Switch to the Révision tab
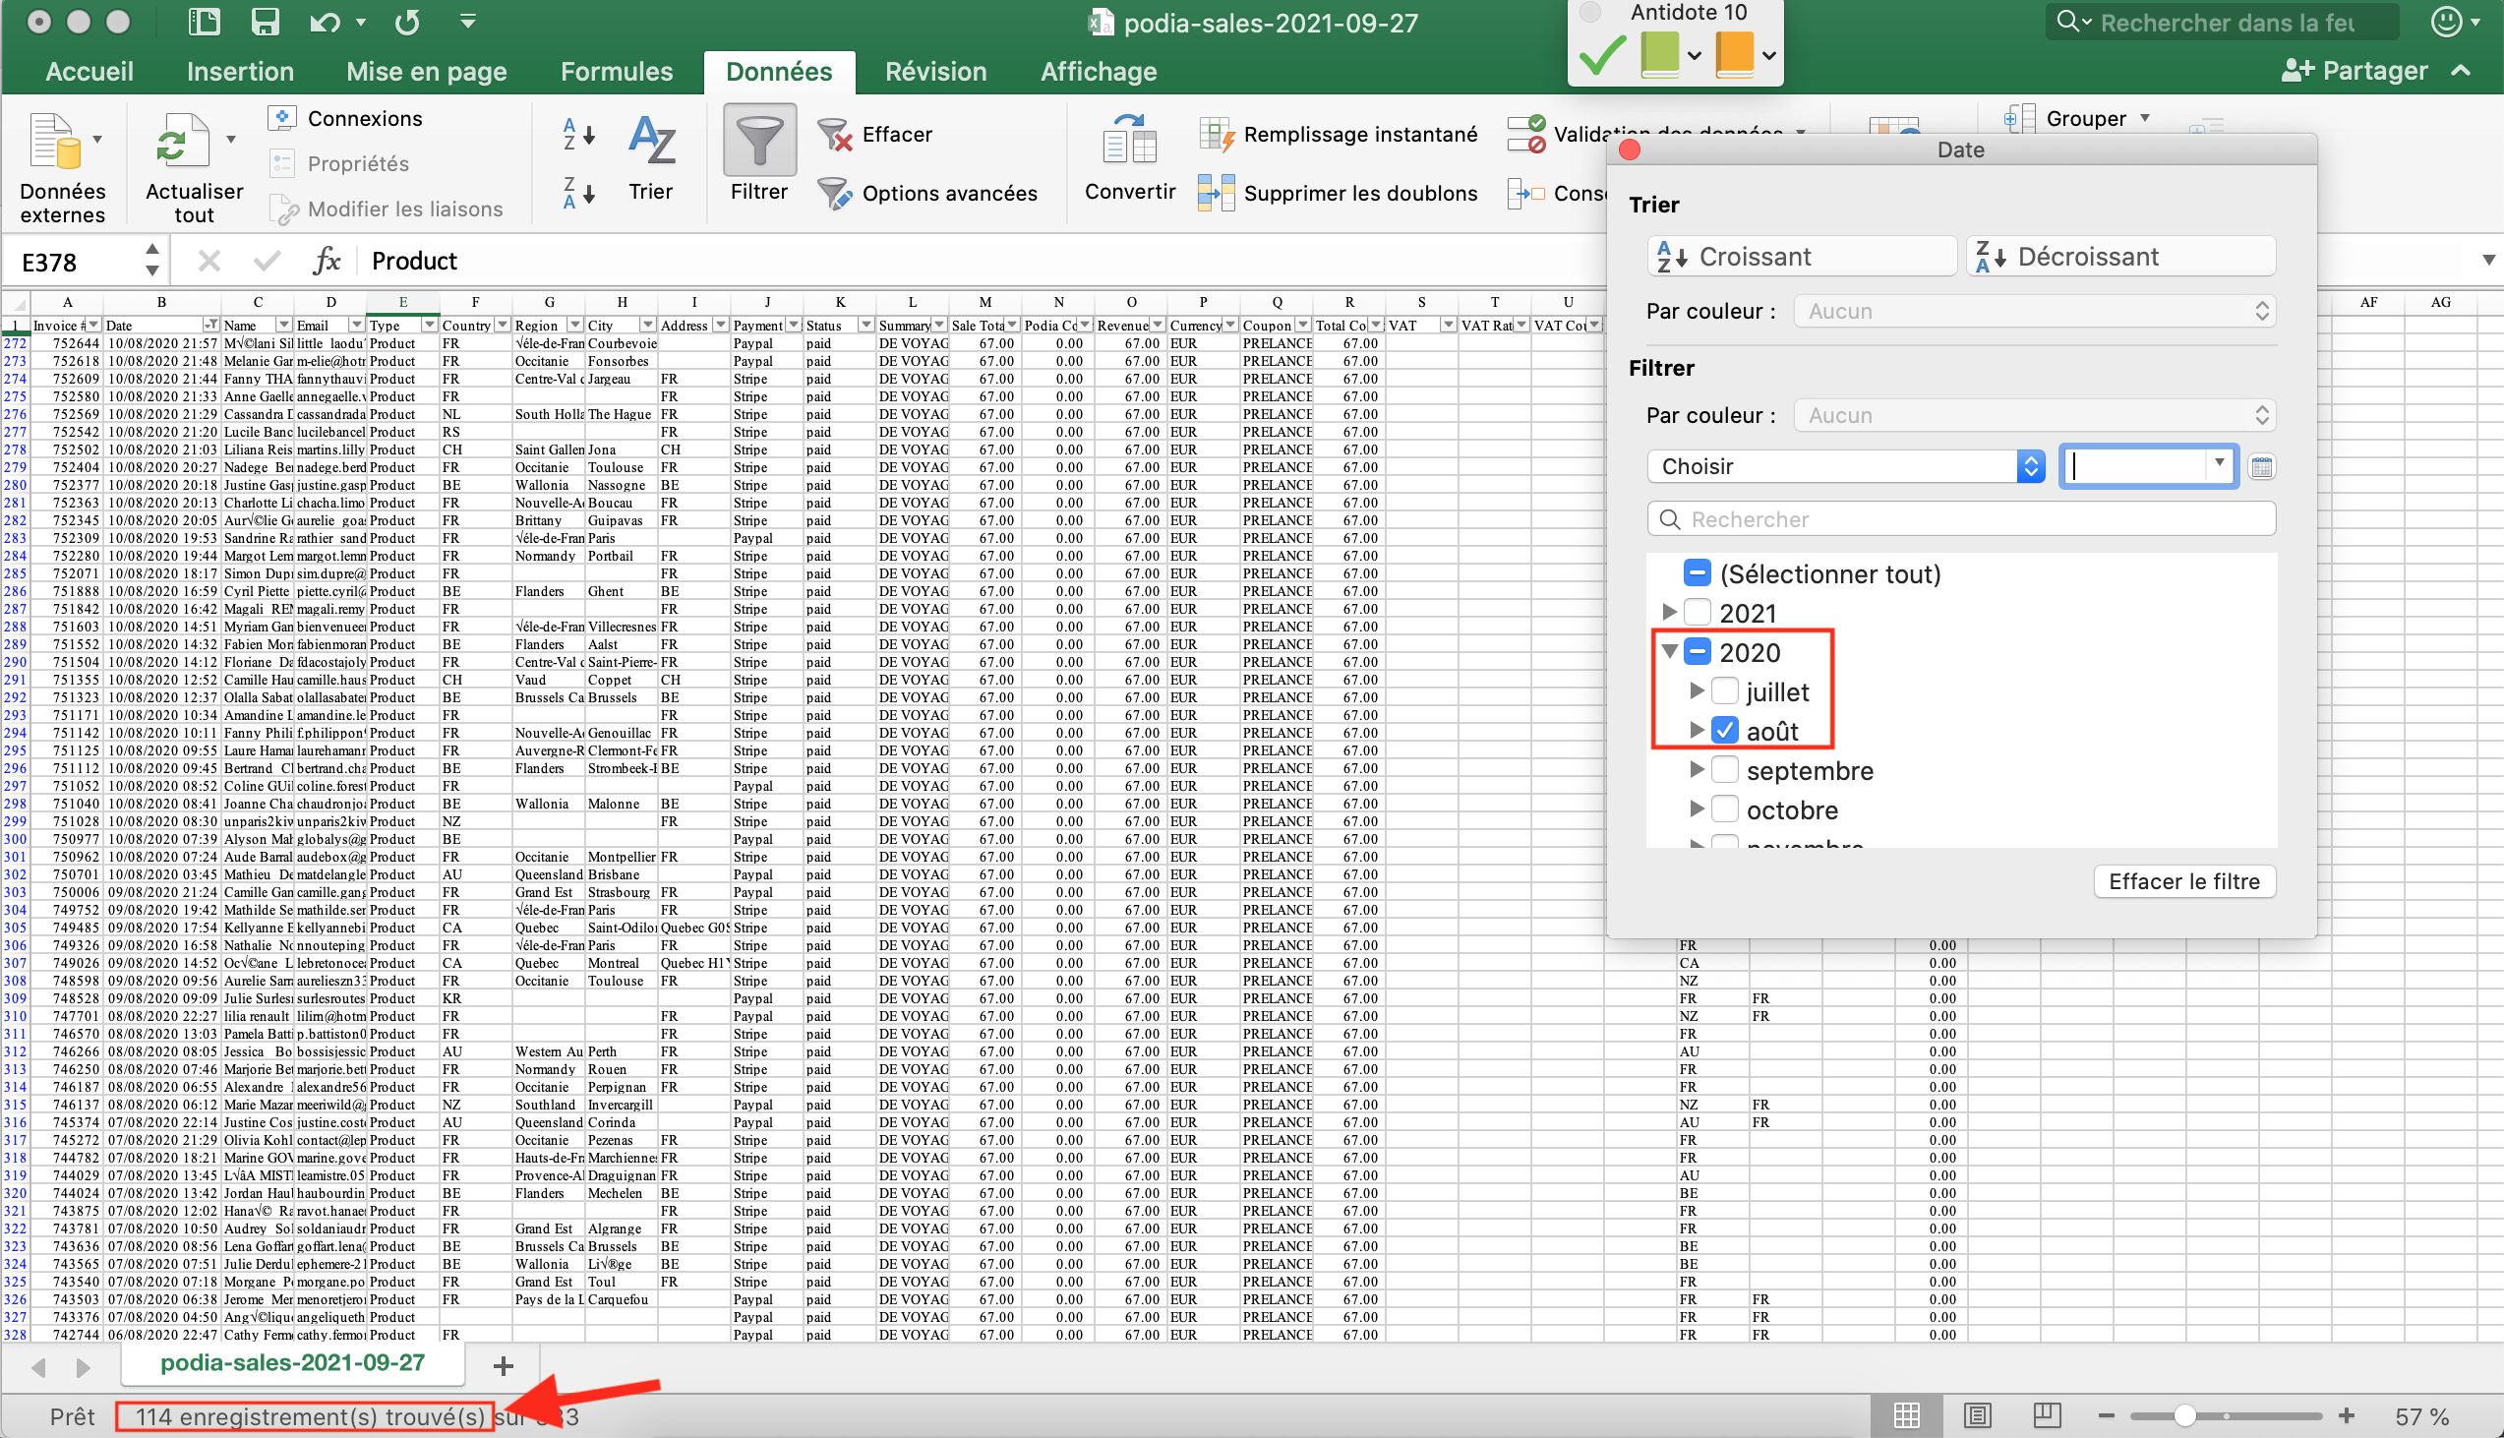The width and height of the screenshot is (2504, 1438). (x=935, y=71)
